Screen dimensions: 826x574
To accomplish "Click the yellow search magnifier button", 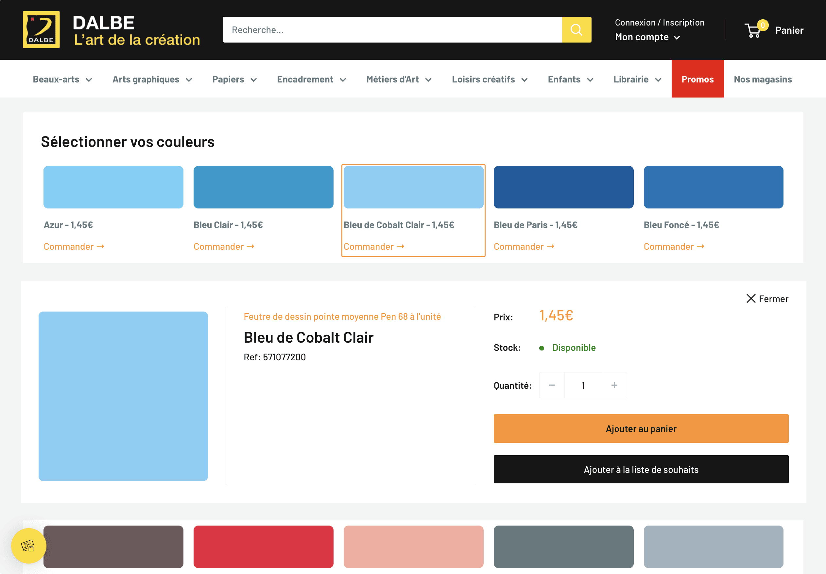I will click(576, 29).
